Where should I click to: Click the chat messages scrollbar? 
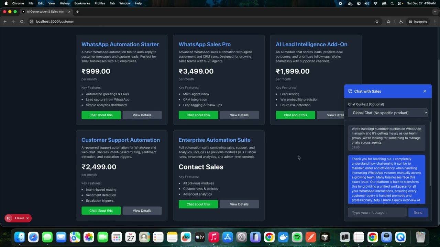(x=430, y=154)
